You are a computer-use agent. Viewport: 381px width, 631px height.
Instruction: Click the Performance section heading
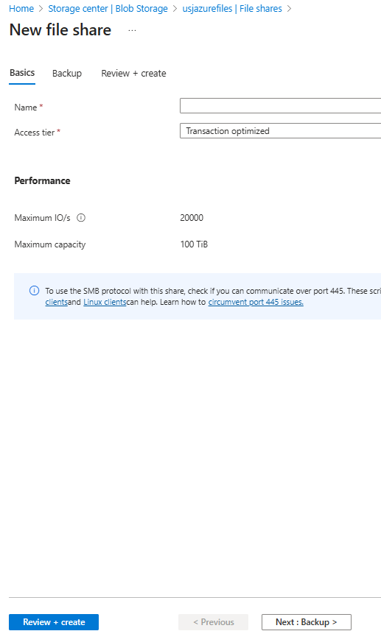tap(42, 180)
